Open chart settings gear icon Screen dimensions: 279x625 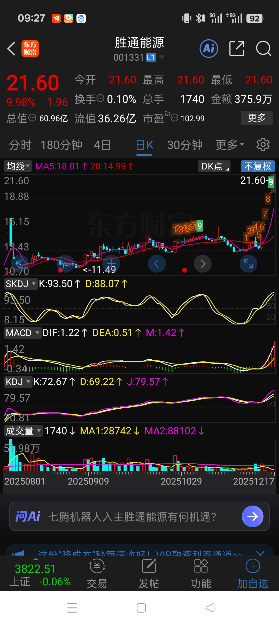coord(263,145)
